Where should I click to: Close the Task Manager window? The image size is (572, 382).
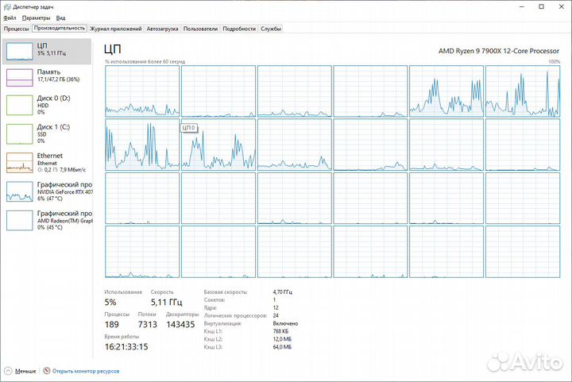[x=562, y=6]
